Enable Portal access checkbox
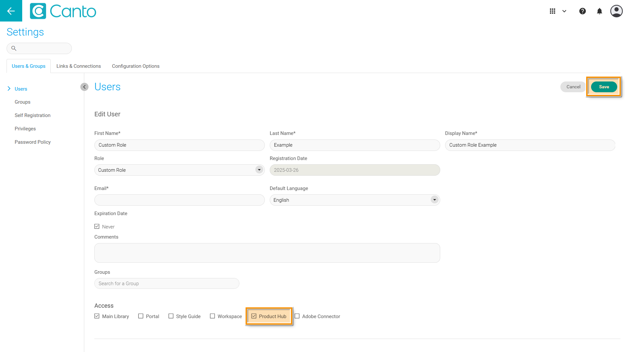Viewport: 627px width, 352px height. click(x=141, y=316)
